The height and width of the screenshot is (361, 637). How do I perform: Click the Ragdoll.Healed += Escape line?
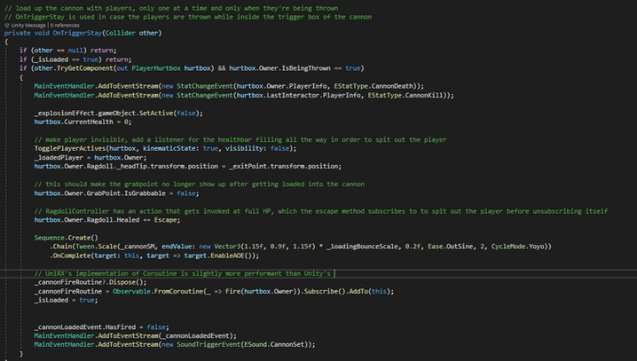106,220
